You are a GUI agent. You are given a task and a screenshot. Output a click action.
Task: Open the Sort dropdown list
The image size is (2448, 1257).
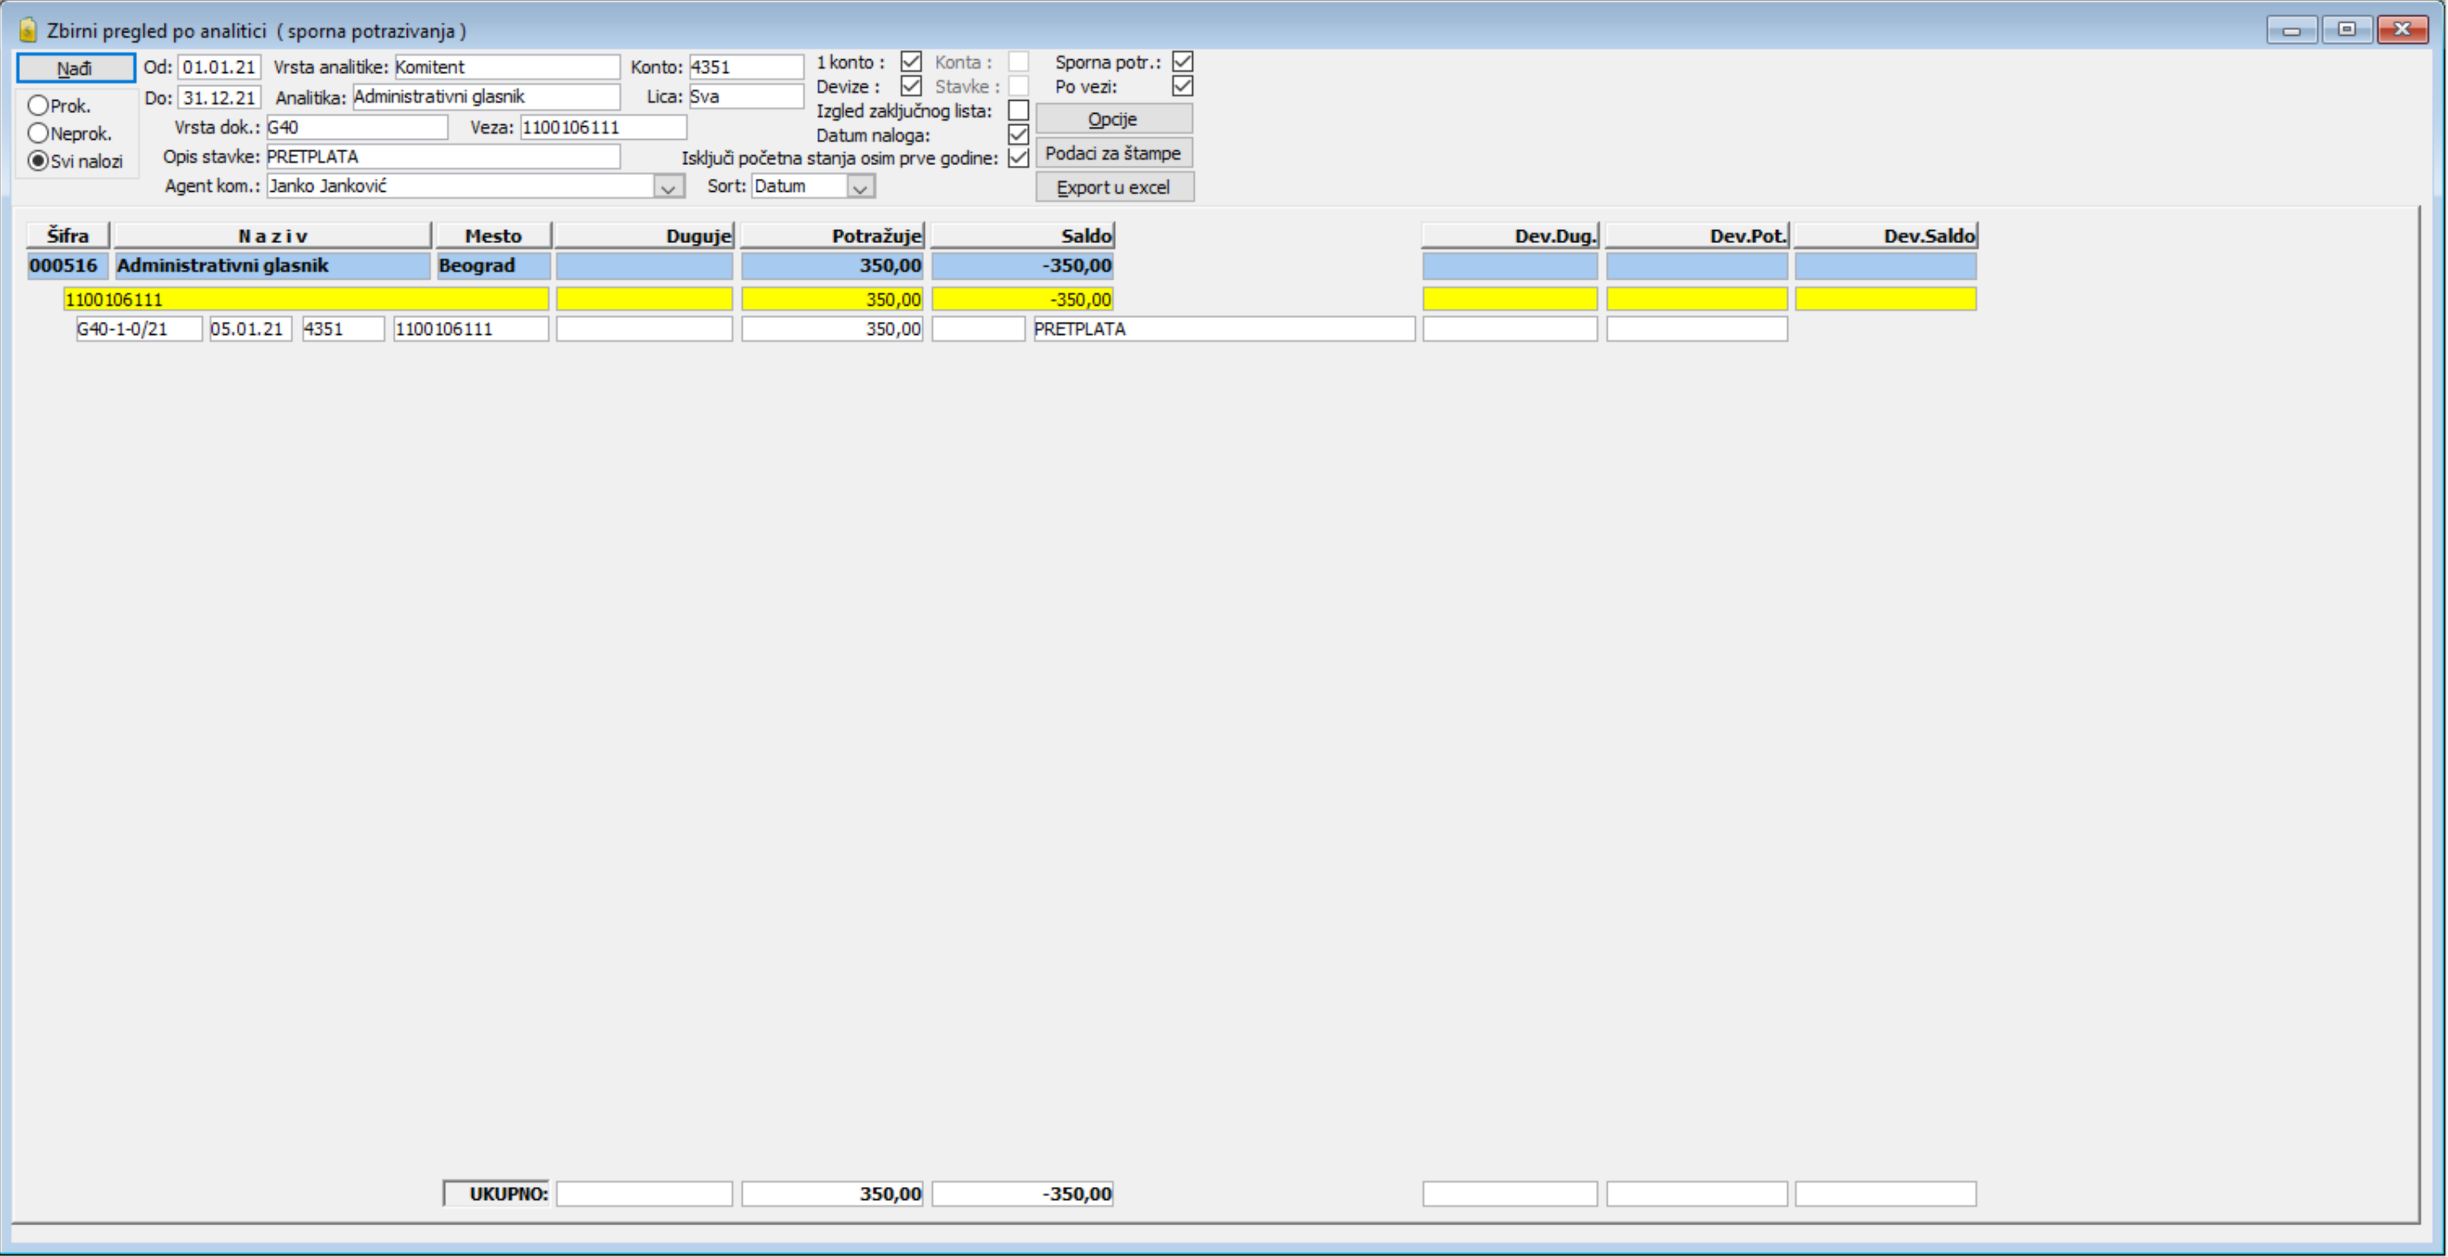[860, 186]
